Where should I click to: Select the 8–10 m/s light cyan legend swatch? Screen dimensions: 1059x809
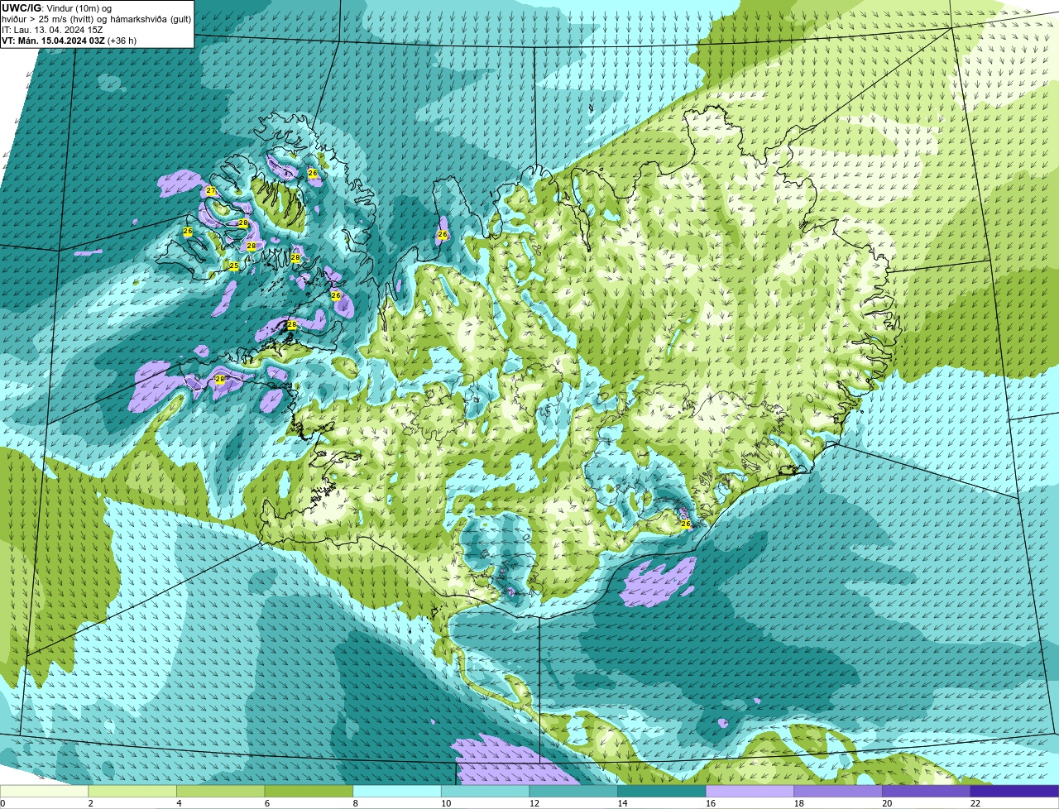397,792
